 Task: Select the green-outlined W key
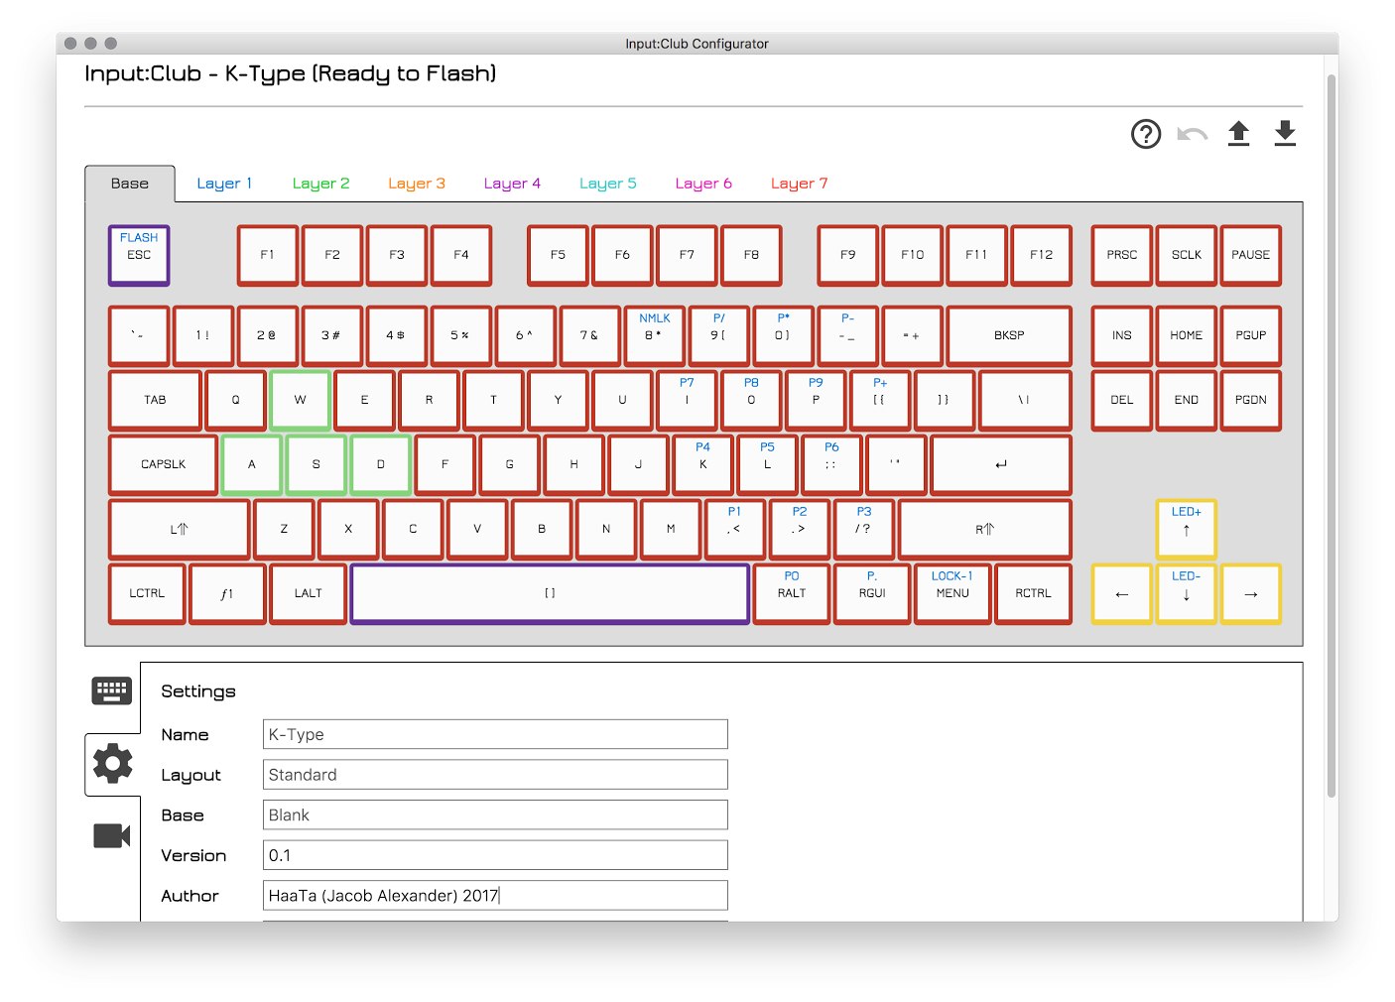(300, 400)
